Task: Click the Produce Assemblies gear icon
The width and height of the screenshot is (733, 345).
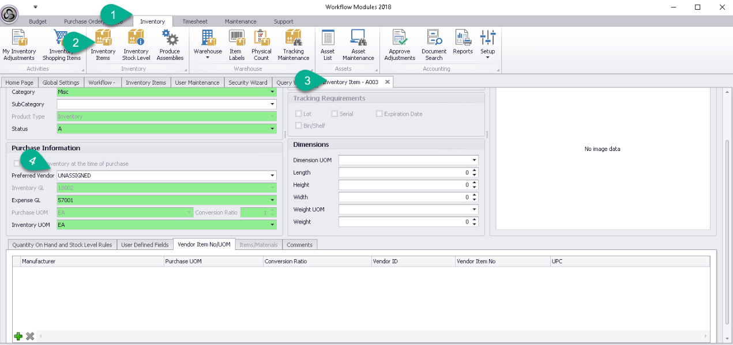Action: point(170,38)
